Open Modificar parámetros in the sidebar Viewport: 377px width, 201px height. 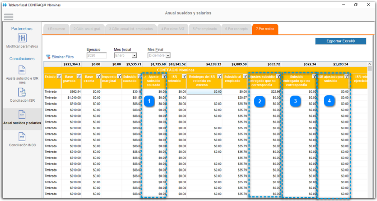coord(22,41)
